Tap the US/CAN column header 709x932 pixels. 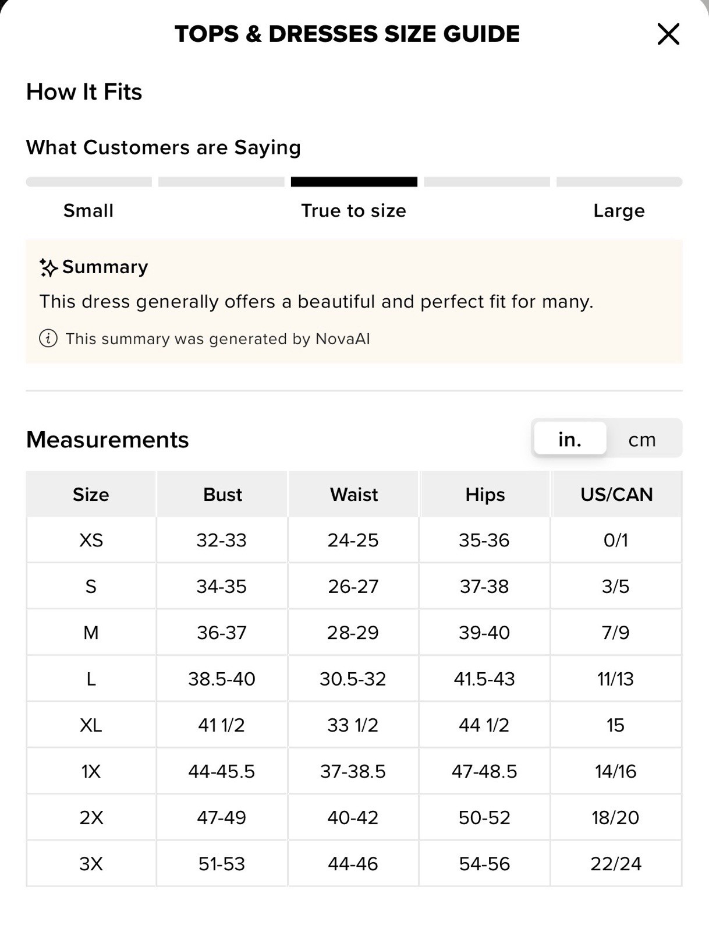616,495
